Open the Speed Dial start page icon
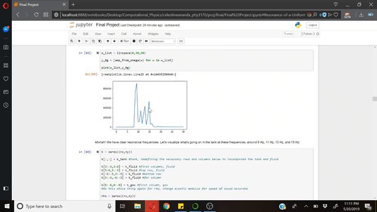The image size is (377, 212). click(x=46, y=15)
